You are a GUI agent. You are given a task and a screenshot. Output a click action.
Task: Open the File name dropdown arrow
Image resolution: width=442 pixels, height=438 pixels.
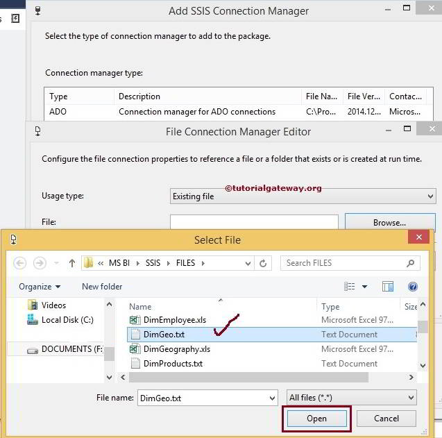click(x=272, y=398)
